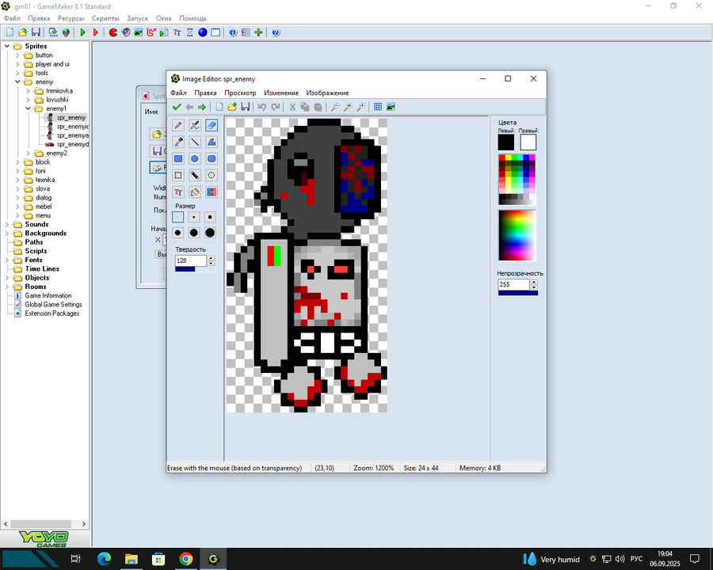Image resolution: width=713 pixels, height=570 pixels.
Task: Open the Просмотр menu in Image Editor
Action: (240, 93)
